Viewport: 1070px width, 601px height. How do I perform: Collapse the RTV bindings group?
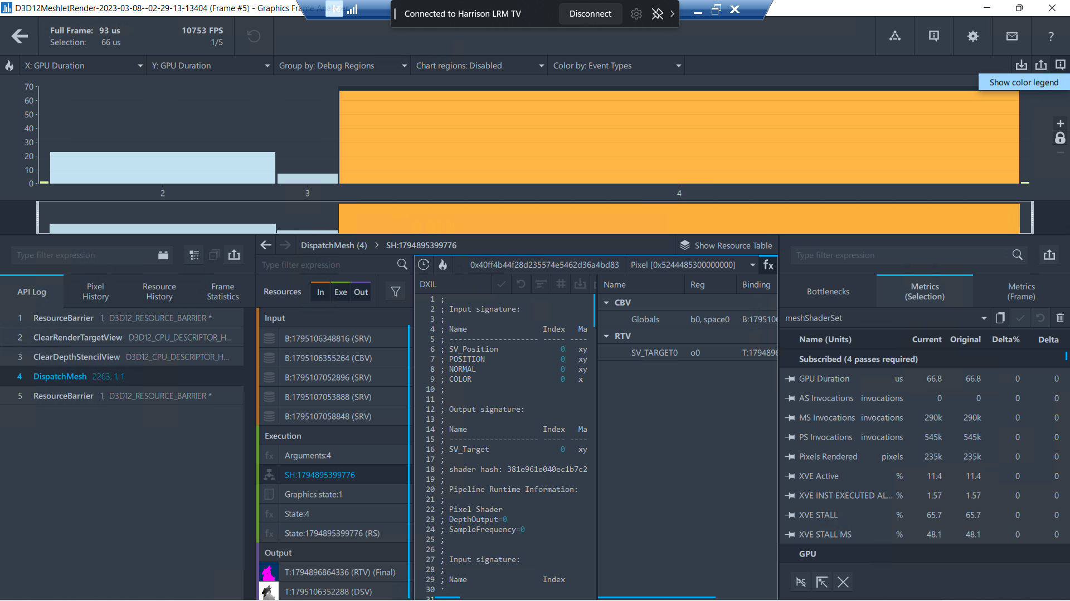point(607,336)
